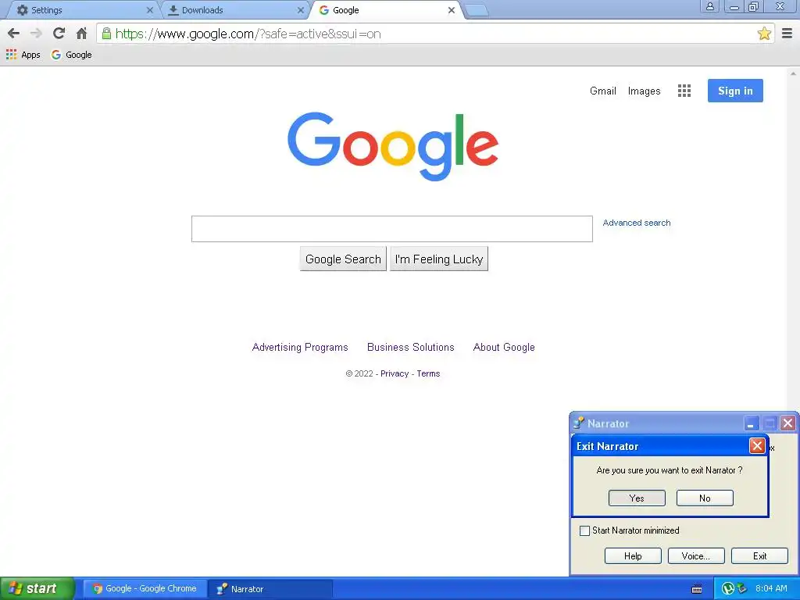Click the Chrome forward arrow
Image resolution: width=800 pixels, height=600 pixels.
(36, 34)
